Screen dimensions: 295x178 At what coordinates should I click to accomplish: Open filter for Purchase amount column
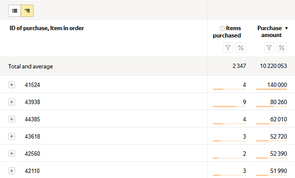(269, 47)
